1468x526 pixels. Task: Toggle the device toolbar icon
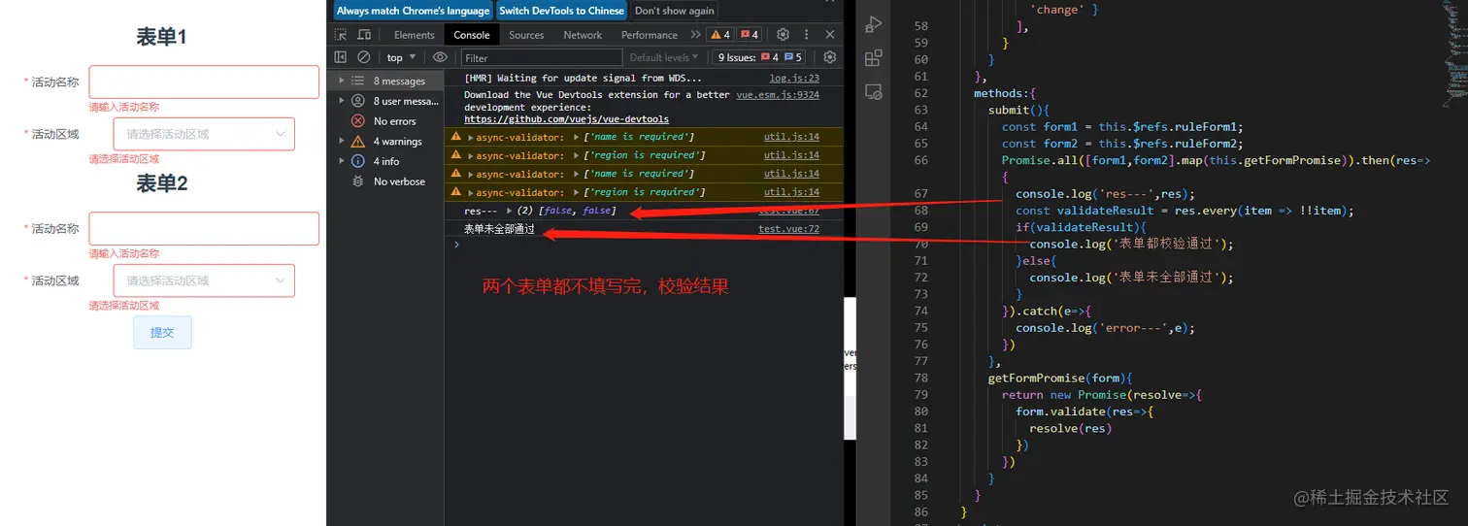pos(364,34)
